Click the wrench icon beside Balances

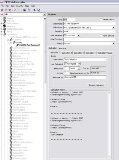click(x=11, y=56)
